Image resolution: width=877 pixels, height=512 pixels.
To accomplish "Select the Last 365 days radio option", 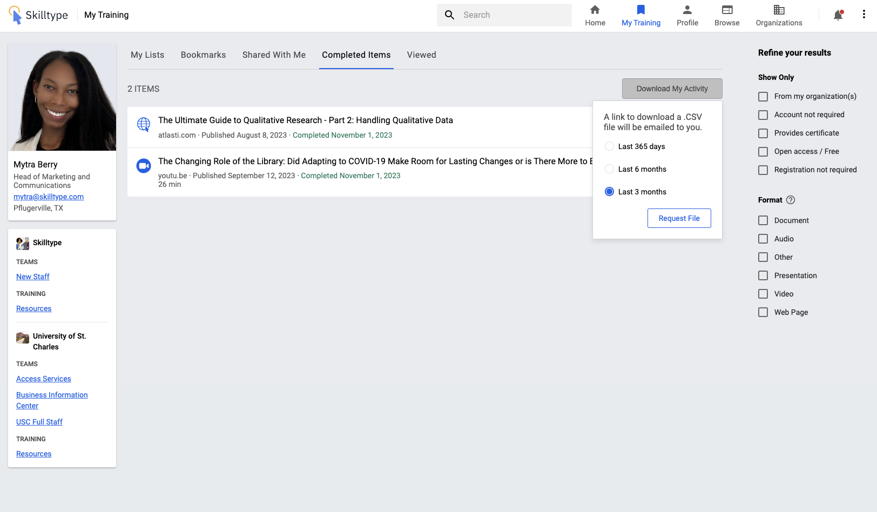I will click(609, 146).
